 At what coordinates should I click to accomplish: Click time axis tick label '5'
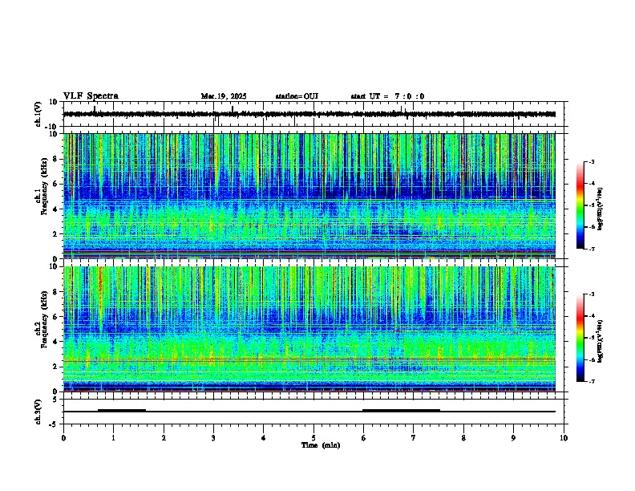pyautogui.click(x=313, y=438)
